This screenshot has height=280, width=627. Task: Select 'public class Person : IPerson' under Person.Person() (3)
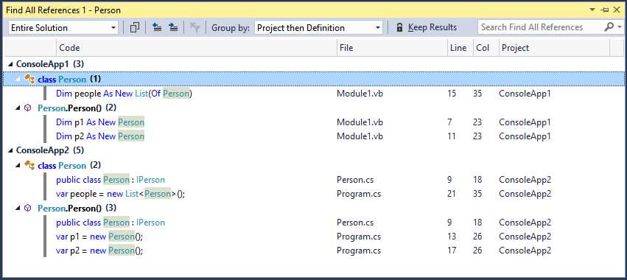tap(314, 223)
